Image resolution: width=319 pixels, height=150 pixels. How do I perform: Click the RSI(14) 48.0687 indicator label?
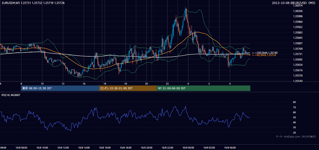click(x=11, y=95)
